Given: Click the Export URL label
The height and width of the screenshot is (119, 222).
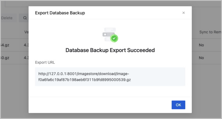Looking at the screenshot, I should coord(45,62).
